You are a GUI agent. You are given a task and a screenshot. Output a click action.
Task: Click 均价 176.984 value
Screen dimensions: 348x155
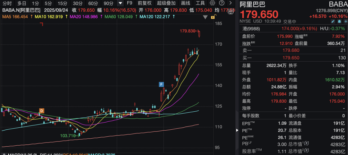(x=278, y=94)
